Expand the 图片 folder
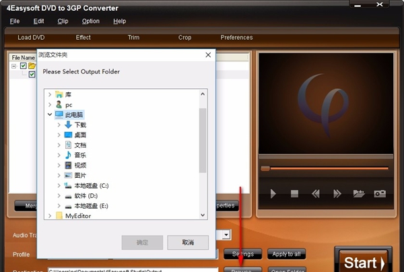Image resolution: width=404 pixels, height=272 pixels. pyautogui.click(x=59, y=176)
